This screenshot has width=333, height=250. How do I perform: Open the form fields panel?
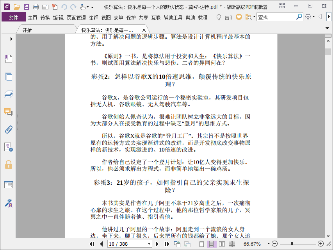[x=9, y=184]
